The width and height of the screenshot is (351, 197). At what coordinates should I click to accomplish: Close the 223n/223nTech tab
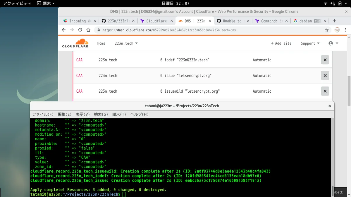(x=133, y=21)
